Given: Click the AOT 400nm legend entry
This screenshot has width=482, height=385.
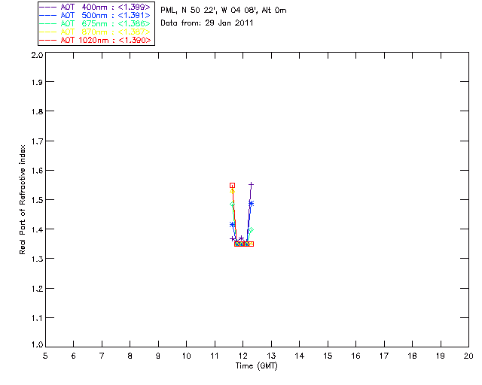Looking at the screenshot, I should pyautogui.click(x=95, y=7).
